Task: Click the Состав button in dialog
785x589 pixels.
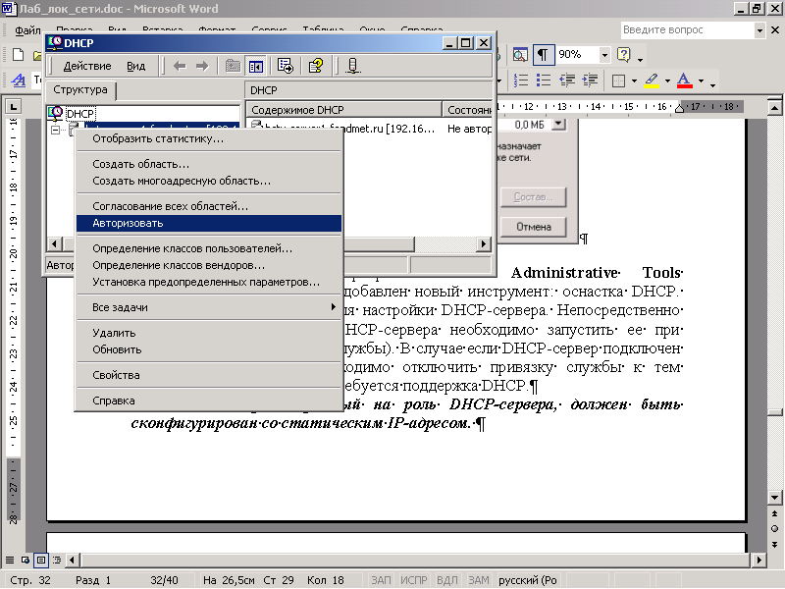Action: click(x=534, y=197)
